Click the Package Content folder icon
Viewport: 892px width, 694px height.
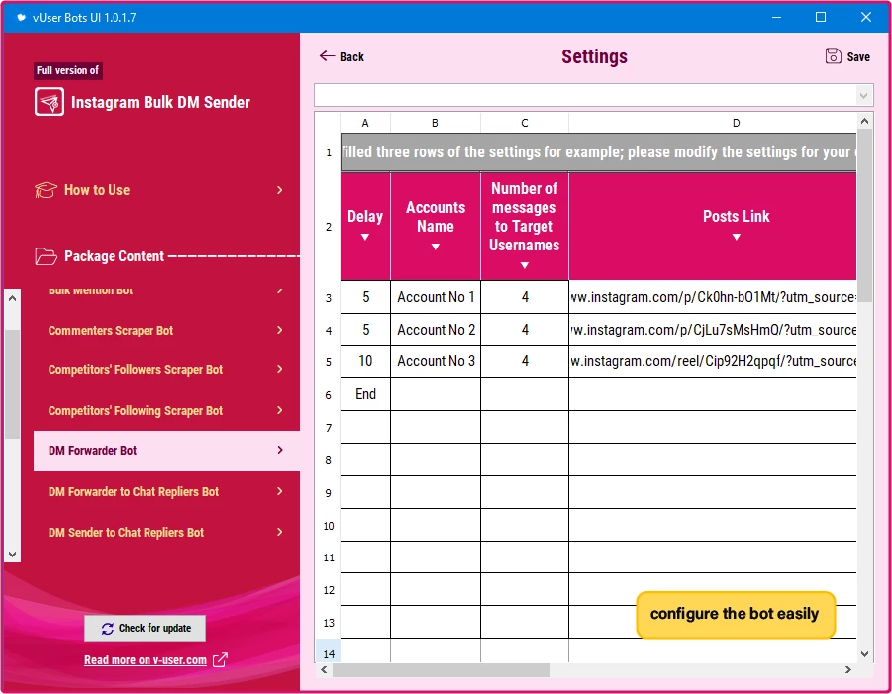(46, 256)
